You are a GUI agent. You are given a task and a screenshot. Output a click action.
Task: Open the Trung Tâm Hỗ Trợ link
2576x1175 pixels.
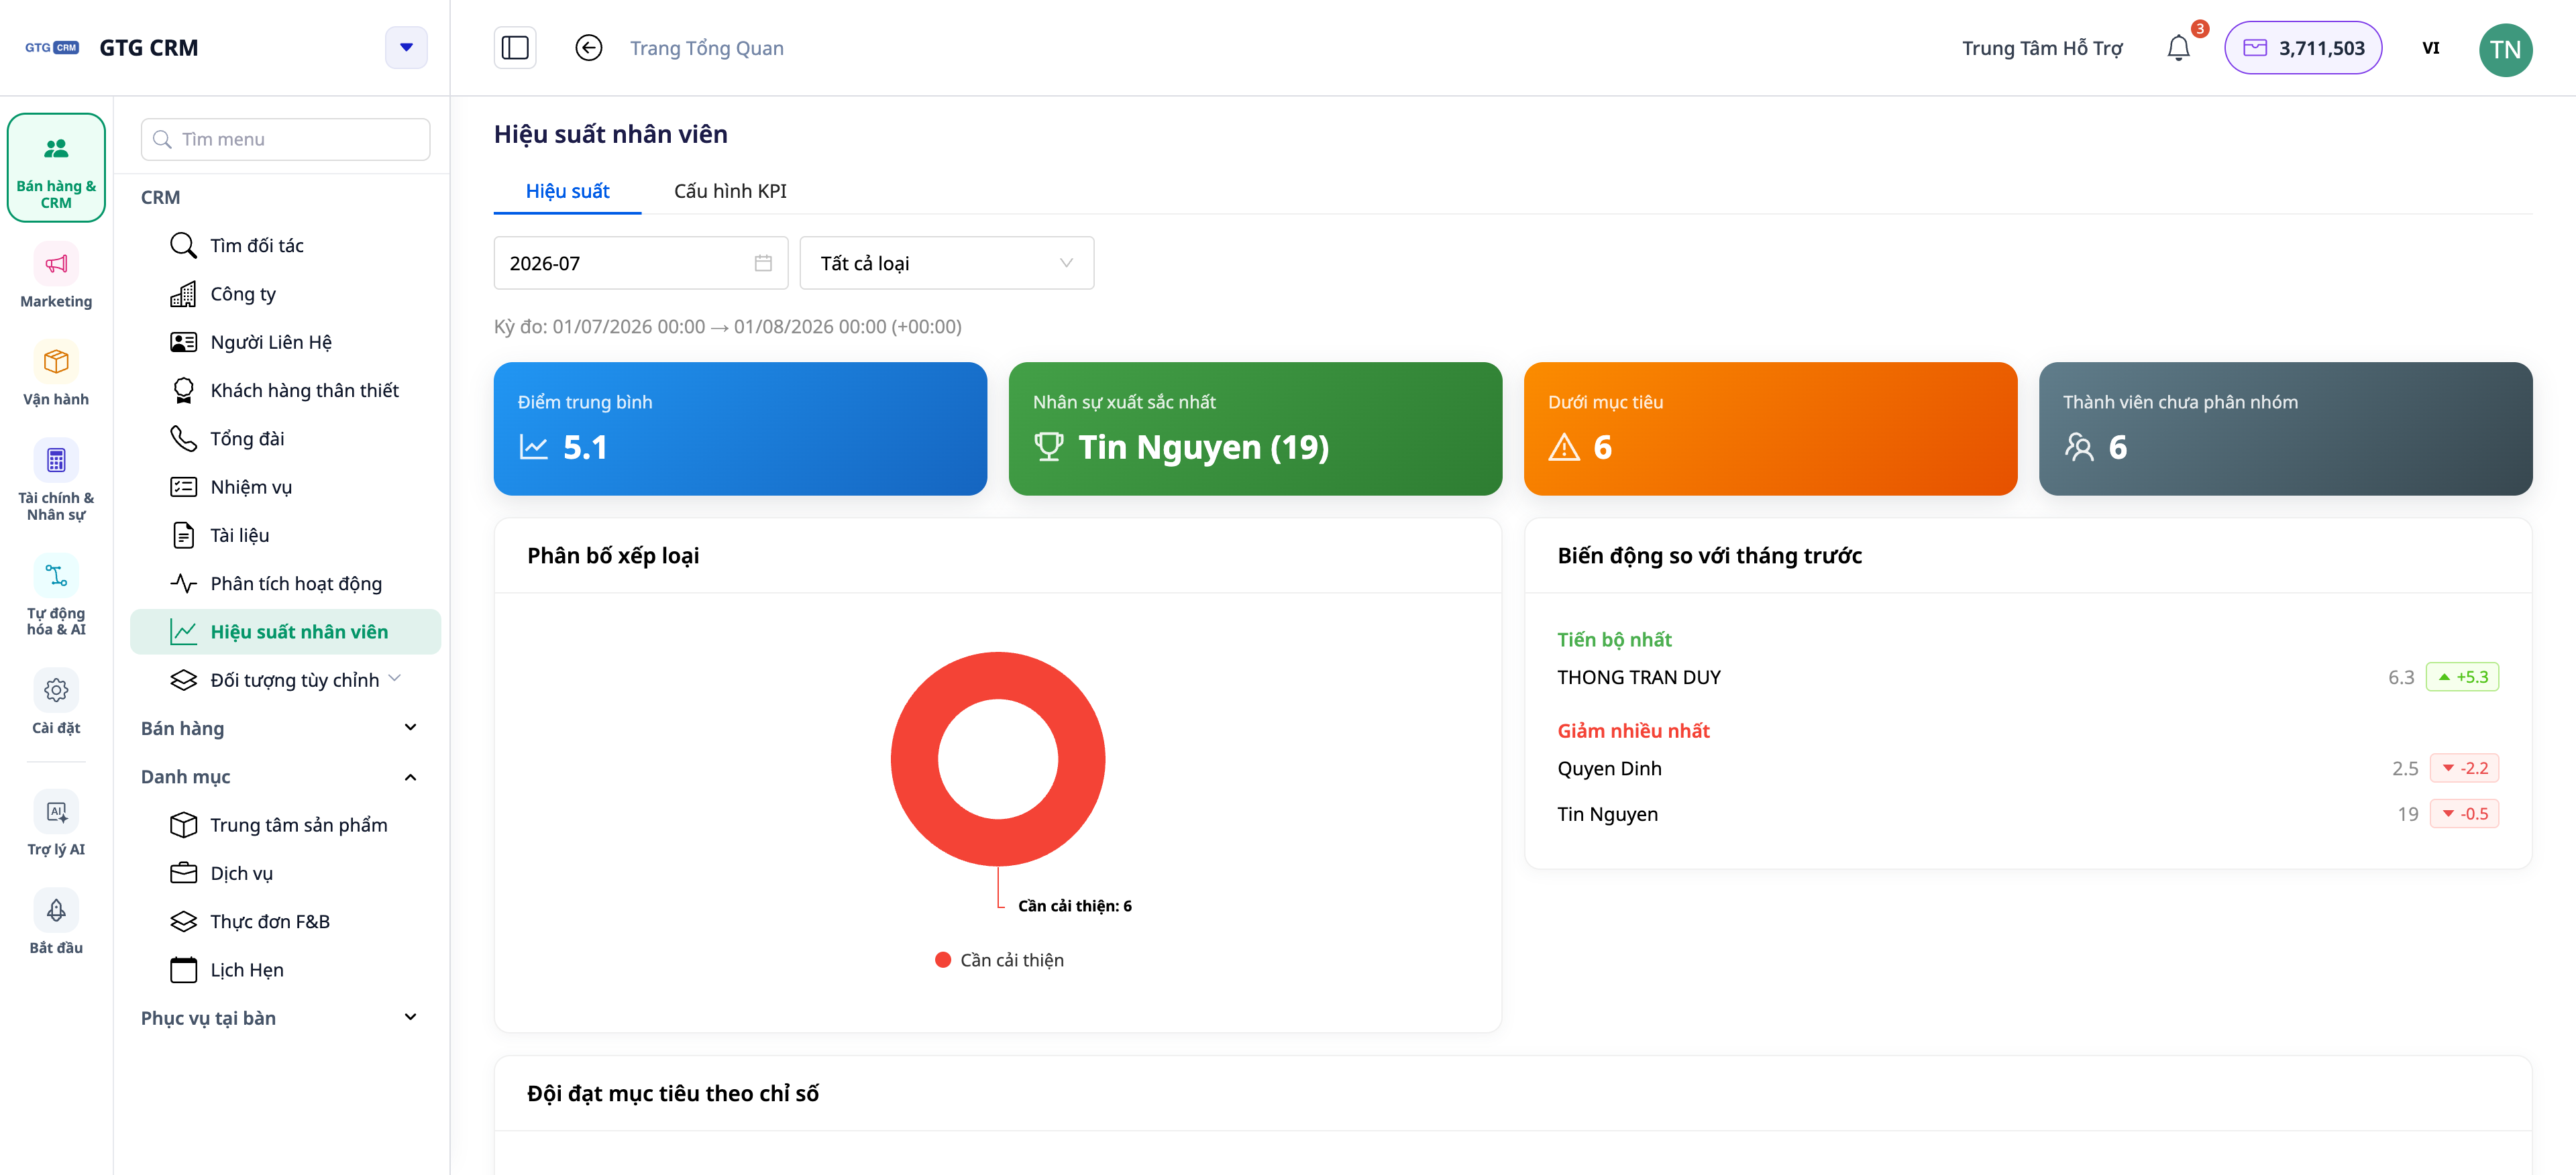pyautogui.click(x=2041, y=48)
